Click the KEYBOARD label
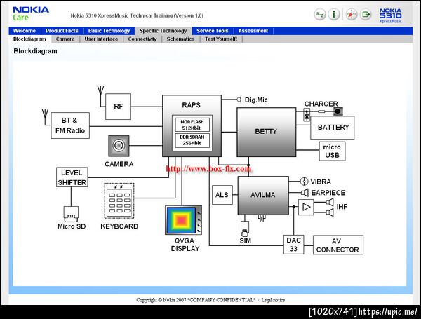Viewport: 421px width, 319px height. click(x=119, y=226)
